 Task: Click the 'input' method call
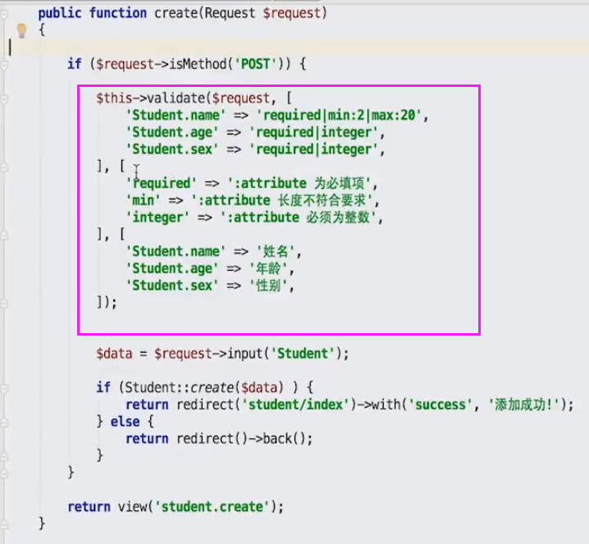point(244,354)
